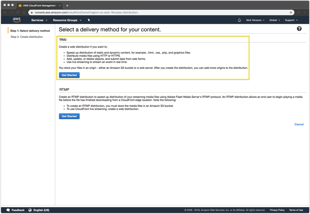Click the RTMP section heading

pyautogui.click(x=64, y=90)
